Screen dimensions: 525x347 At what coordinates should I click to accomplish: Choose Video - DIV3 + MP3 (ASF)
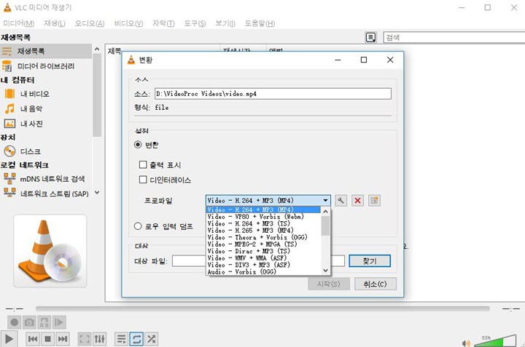263,265
